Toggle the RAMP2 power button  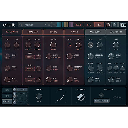coord(14,94)
